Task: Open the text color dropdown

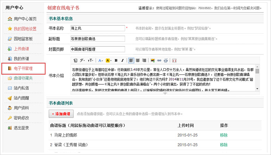Action: click(x=100, y=60)
